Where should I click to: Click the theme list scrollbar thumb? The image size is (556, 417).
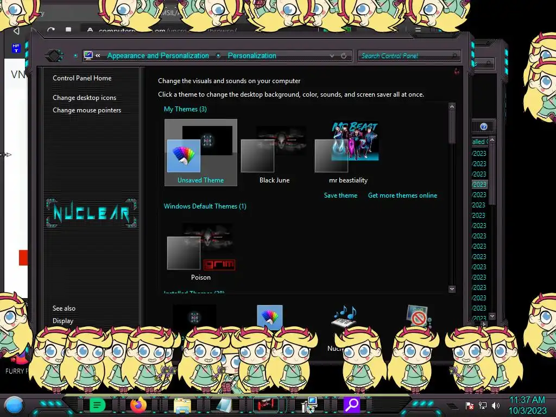452,127
